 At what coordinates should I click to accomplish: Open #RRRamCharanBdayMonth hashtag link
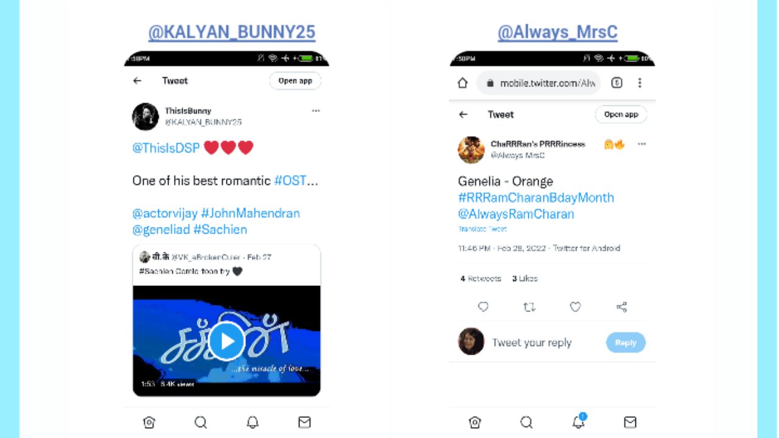coord(536,198)
